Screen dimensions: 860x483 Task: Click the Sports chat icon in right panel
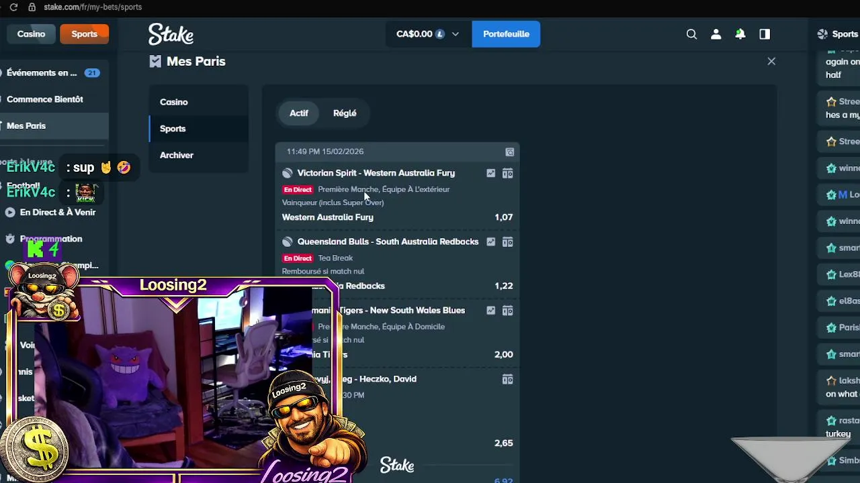822,34
